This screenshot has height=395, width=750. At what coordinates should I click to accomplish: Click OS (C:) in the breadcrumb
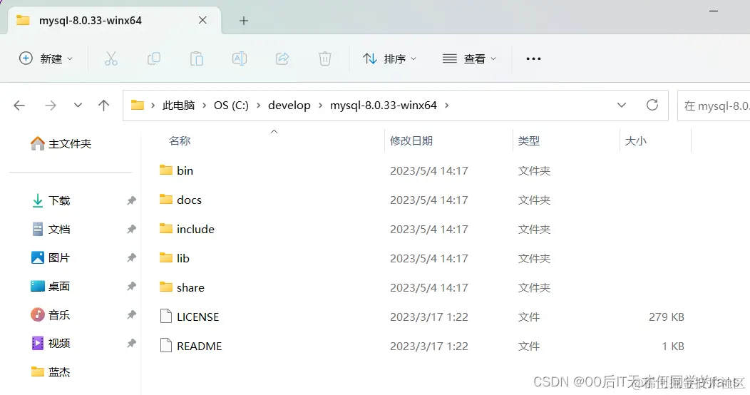coord(231,106)
